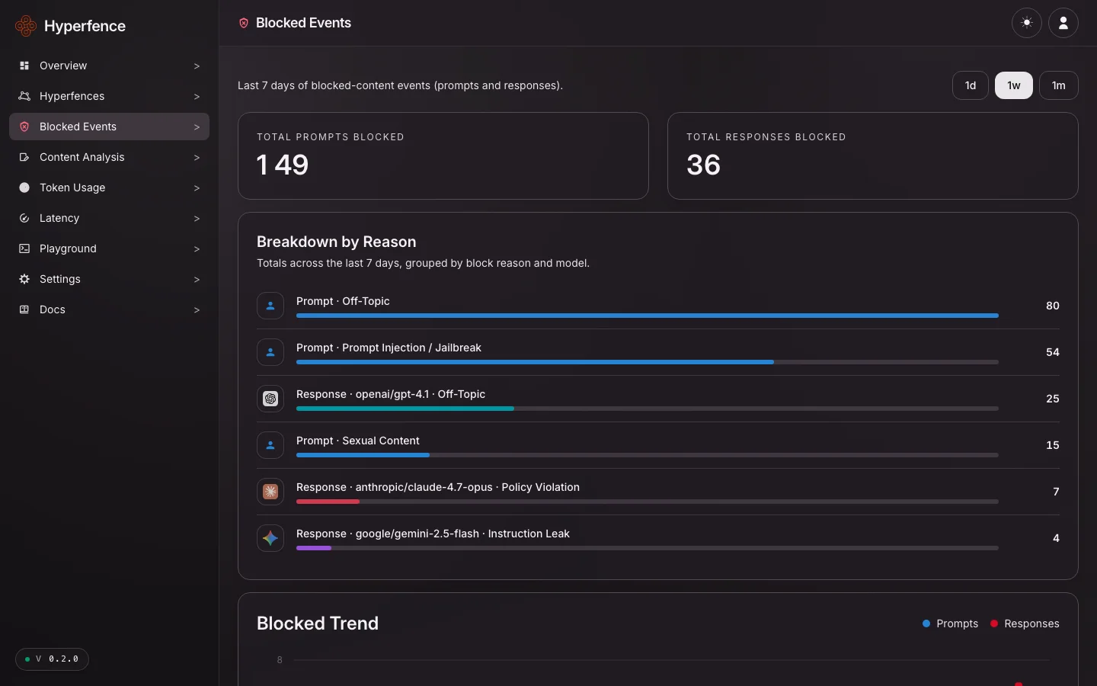Open the Playground page
Screen dimensions: 1097x686
[109, 248]
